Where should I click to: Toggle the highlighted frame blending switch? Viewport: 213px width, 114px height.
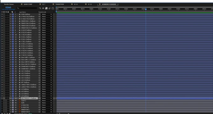46,8
